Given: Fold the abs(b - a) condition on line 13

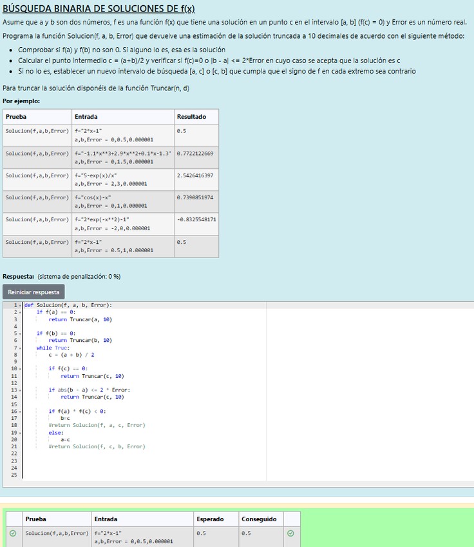Looking at the screenshot, I should (21, 390).
